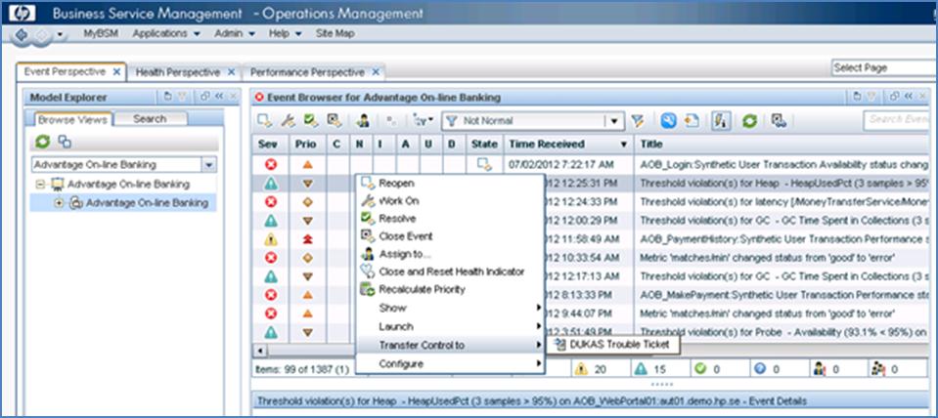The height and width of the screenshot is (418, 938).
Task: Click the green refresh icon in Model Explorer
Action: [x=42, y=142]
